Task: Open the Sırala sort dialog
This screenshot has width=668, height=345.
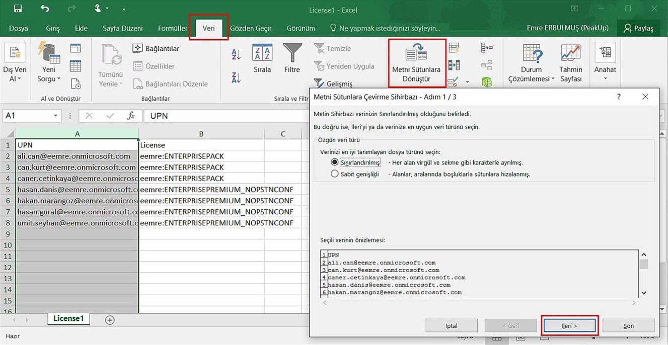Action: (262, 59)
